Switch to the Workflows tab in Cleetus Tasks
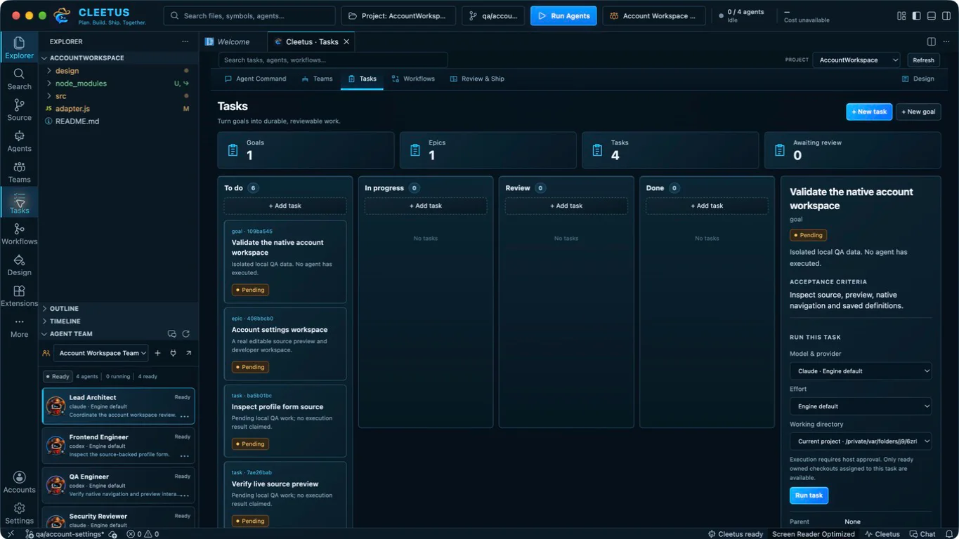Viewport: 959px width, 539px height. (x=413, y=79)
